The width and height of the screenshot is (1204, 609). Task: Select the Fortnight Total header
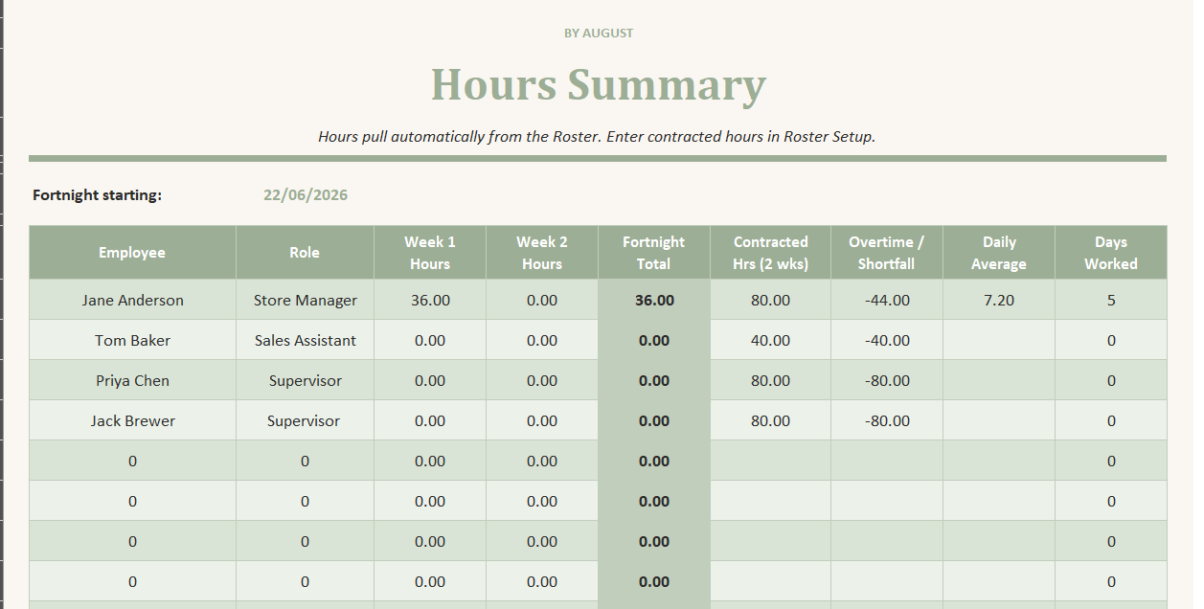coord(654,253)
